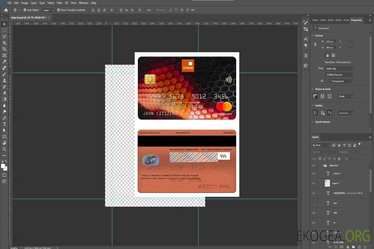Click the foreground color swatch
The image size is (374, 249).
tap(3, 166)
